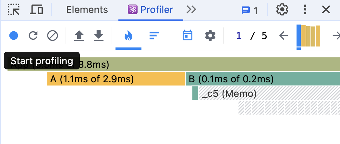Switch to the Ranked chart view
Viewport: 340px width, 144px height.
154,36
